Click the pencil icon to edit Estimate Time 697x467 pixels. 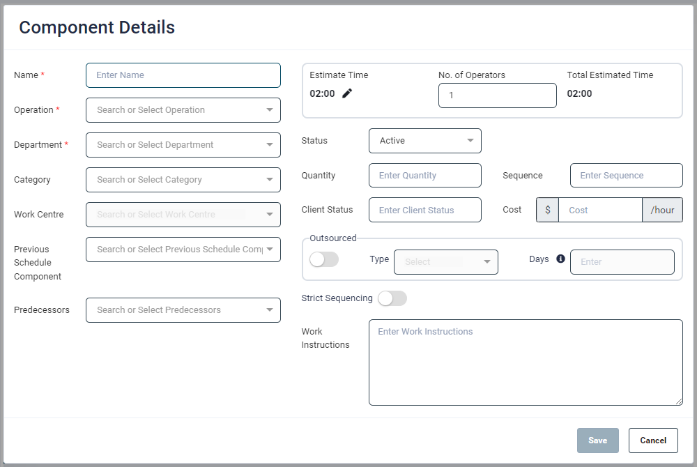tap(347, 93)
